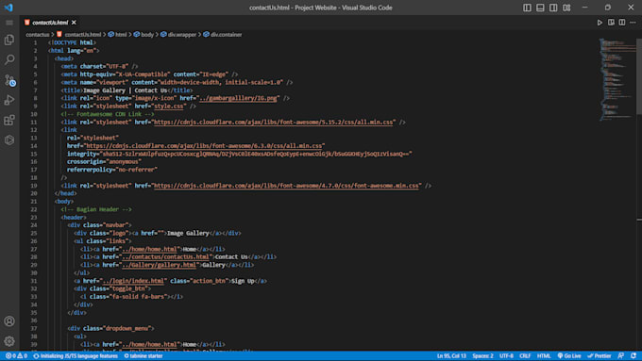Open the Manage gear icon
This screenshot has height=361, width=642.
pyautogui.click(x=9, y=341)
